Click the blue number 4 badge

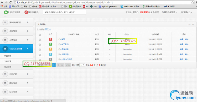(50, 54)
